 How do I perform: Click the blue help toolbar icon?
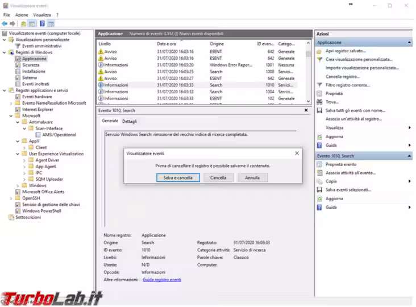[42, 24]
